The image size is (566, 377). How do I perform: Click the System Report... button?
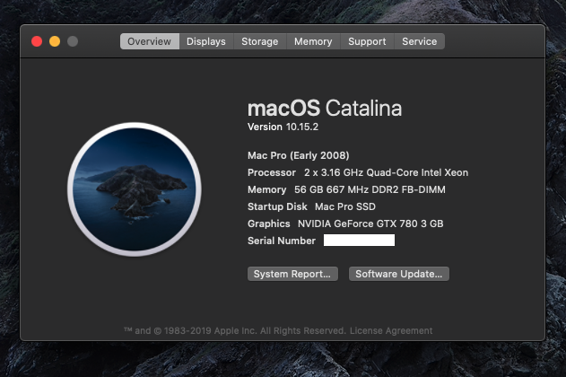292,274
